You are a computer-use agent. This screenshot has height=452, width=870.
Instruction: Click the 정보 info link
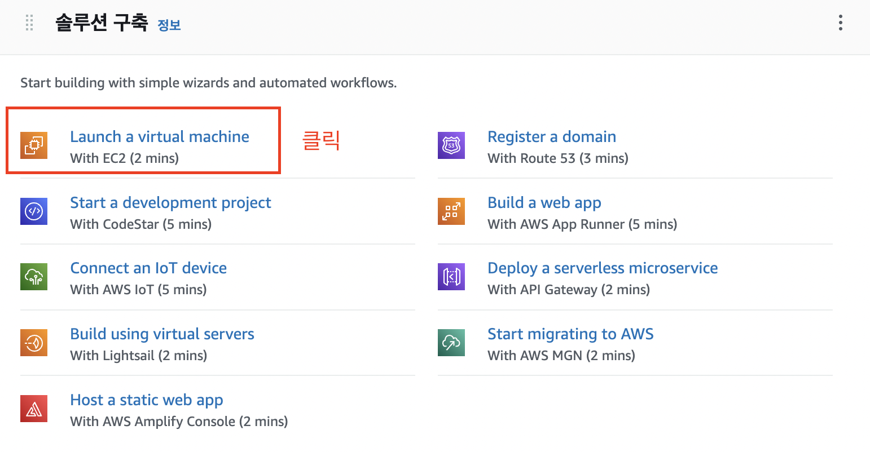169,25
